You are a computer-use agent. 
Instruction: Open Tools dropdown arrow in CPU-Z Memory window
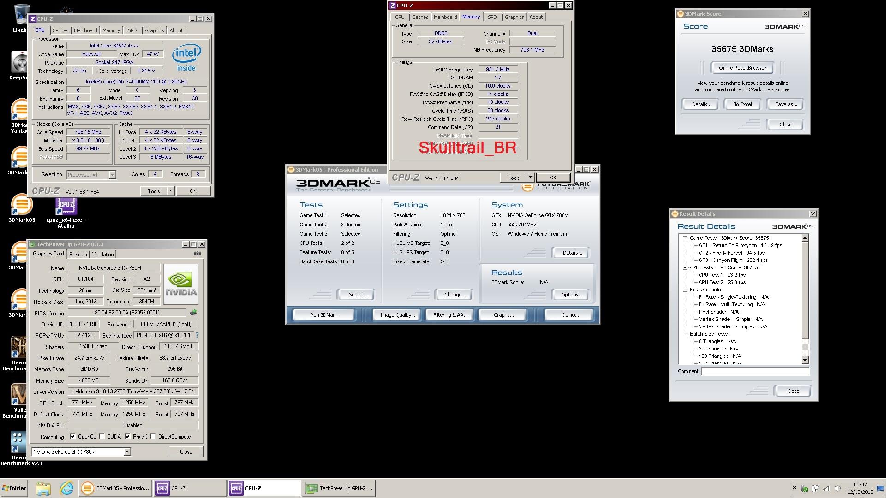pos(530,178)
